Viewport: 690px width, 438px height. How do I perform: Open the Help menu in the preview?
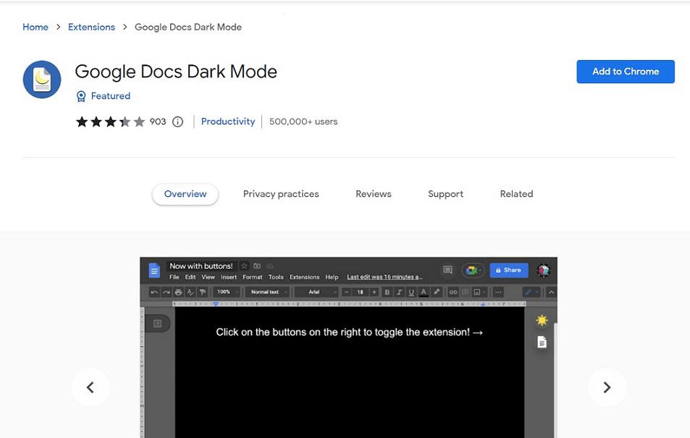(332, 277)
